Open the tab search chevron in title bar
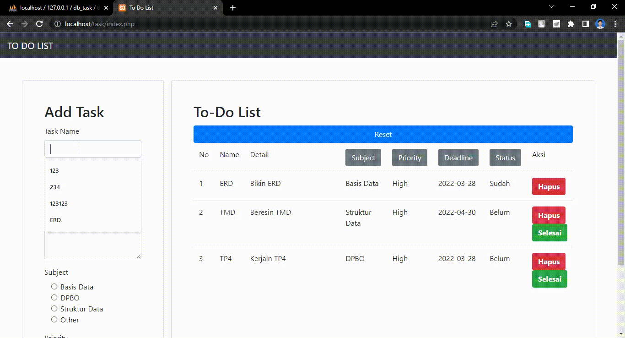The width and height of the screenshot is (625, 338). click(551, 7)
